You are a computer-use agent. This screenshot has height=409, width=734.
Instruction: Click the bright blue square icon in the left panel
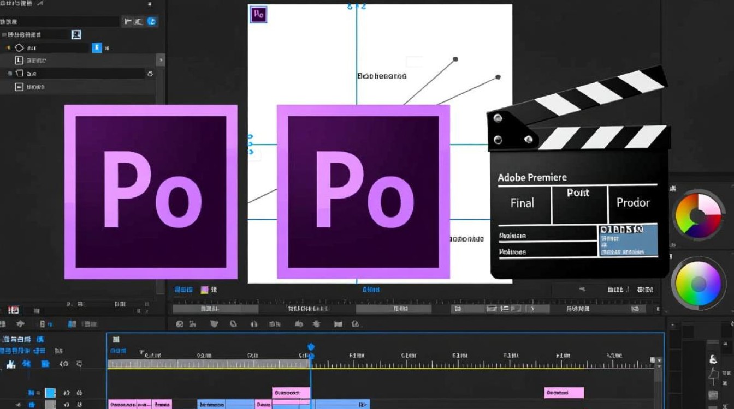pyautogui.click(x=97, y=47)
